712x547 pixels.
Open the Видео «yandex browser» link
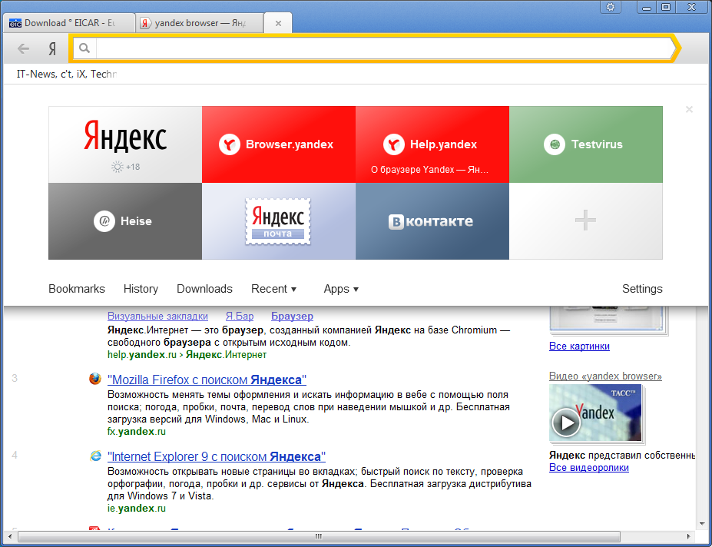[605, 376]
